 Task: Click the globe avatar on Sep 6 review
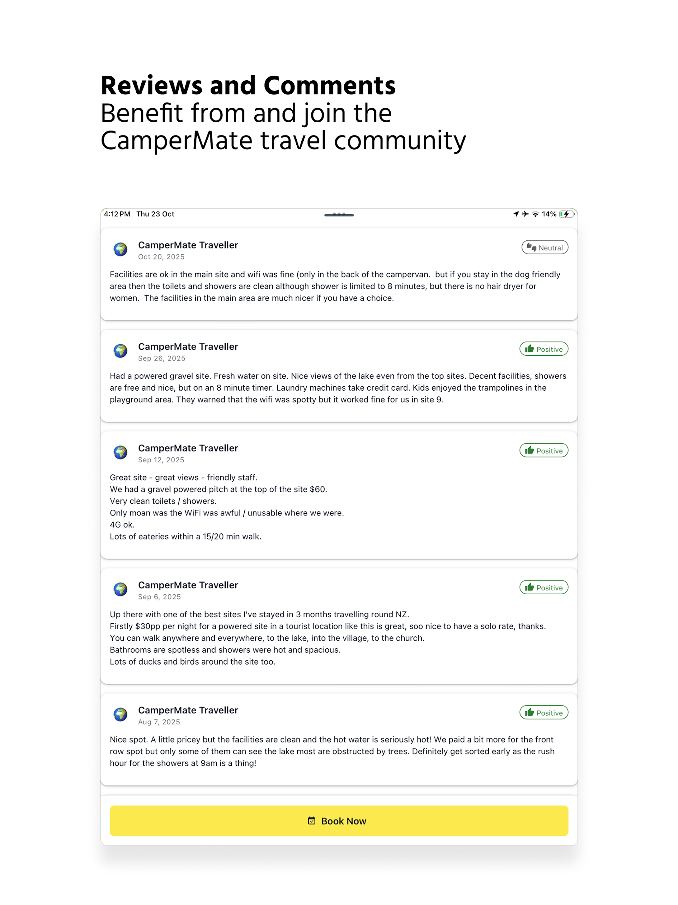click(120, 589)
